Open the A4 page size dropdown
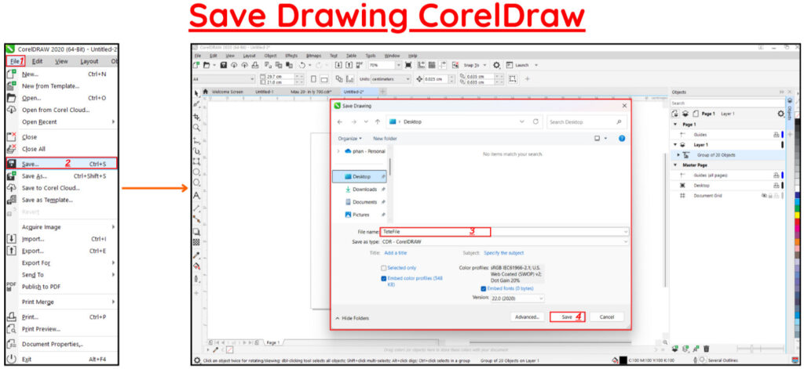 (x=252, y=79)
